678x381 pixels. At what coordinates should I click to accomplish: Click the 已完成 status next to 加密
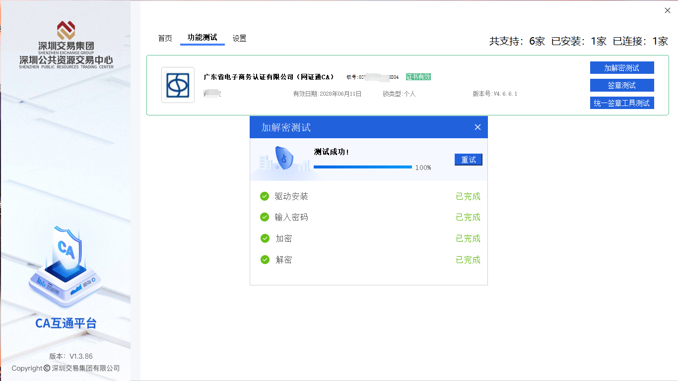pos(467,238)
